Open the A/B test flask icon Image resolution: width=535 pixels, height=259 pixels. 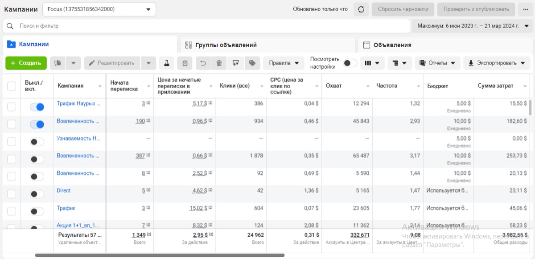click(166, 63)
